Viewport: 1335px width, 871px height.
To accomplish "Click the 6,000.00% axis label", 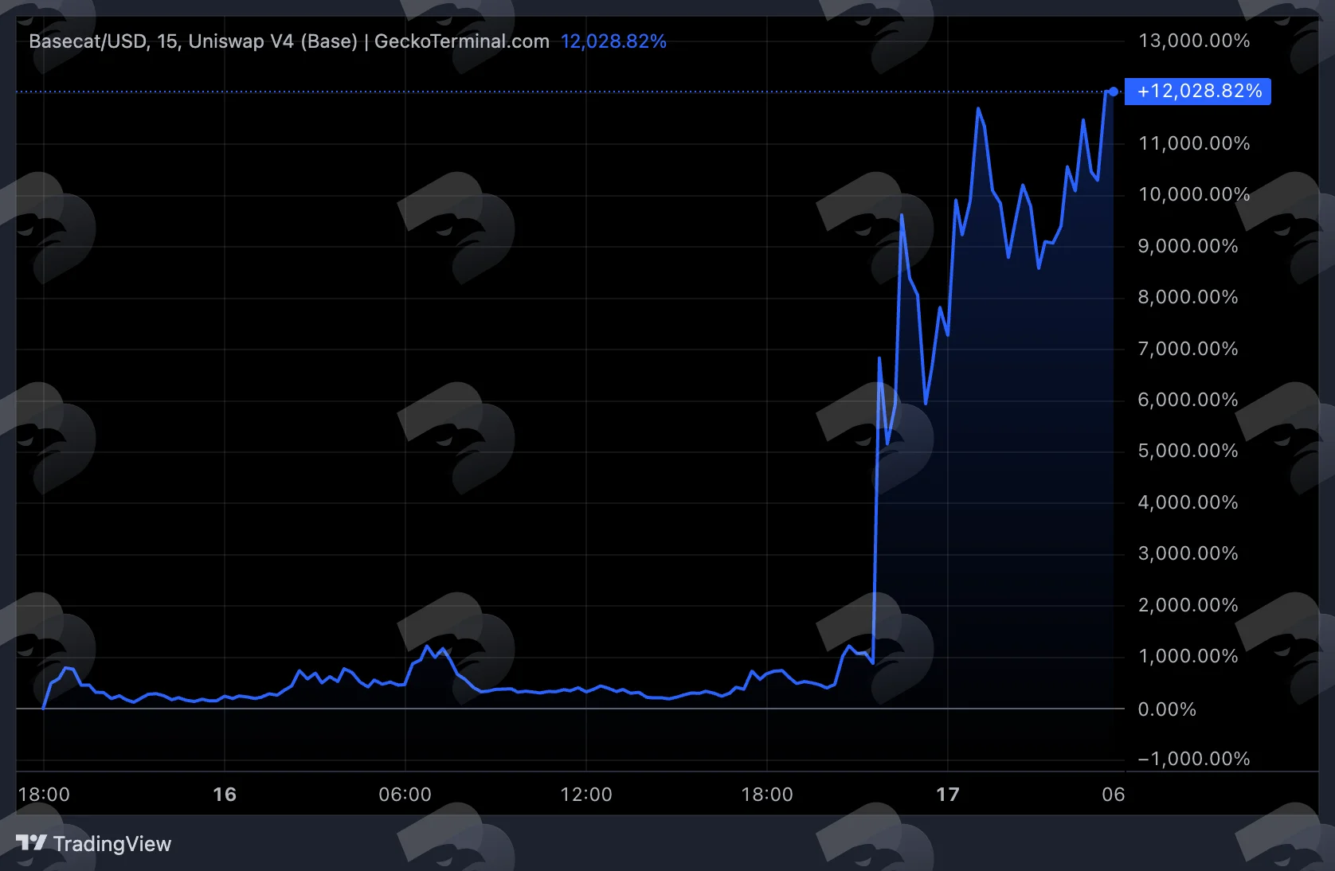I will [x=1188, y=400].
